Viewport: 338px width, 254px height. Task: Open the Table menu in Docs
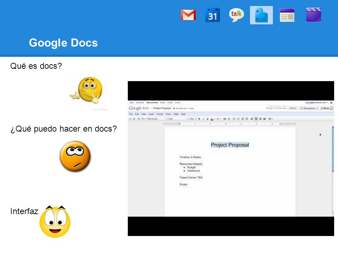click(x=176, y=114)
